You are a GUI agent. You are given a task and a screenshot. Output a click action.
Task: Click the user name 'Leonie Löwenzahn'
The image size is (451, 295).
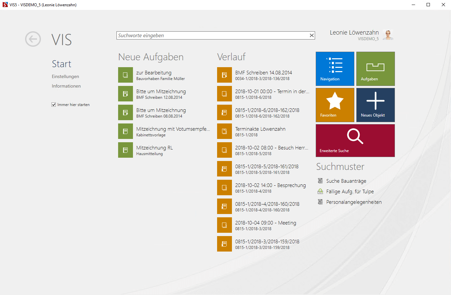pyautogui.click(x=354, y=32)
